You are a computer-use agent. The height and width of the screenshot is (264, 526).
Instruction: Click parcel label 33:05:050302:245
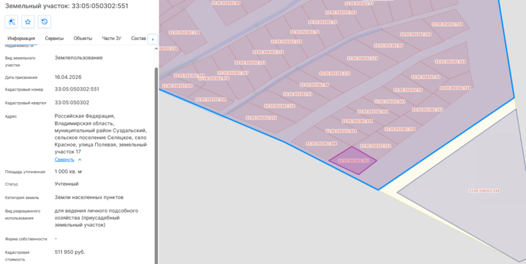(x=261, y=118)
